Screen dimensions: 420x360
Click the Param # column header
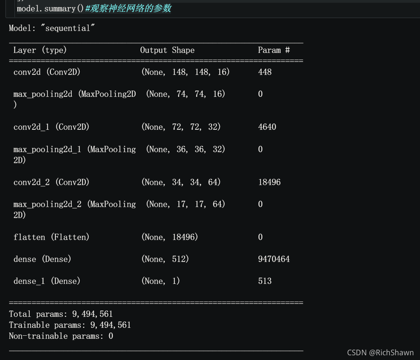[x=274, y=50]
